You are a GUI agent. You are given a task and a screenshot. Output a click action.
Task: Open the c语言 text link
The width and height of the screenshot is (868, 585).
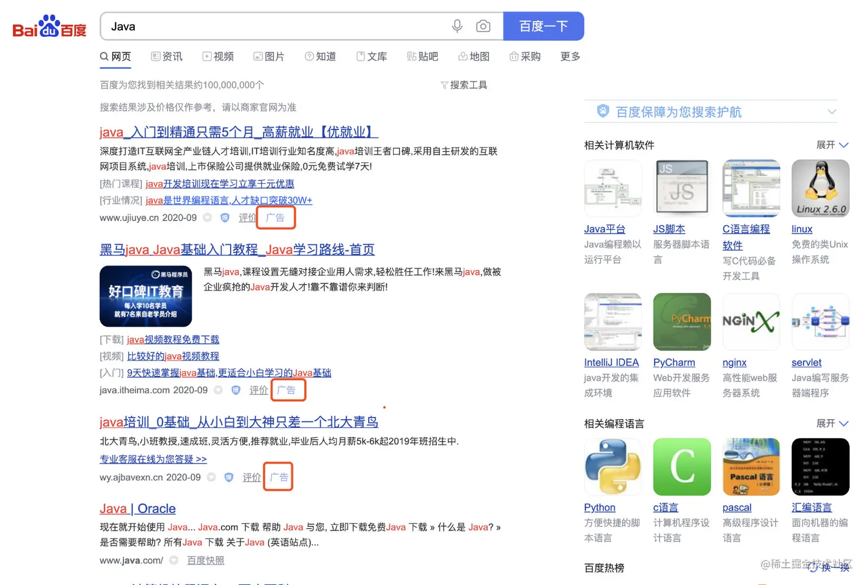(665, 507)
